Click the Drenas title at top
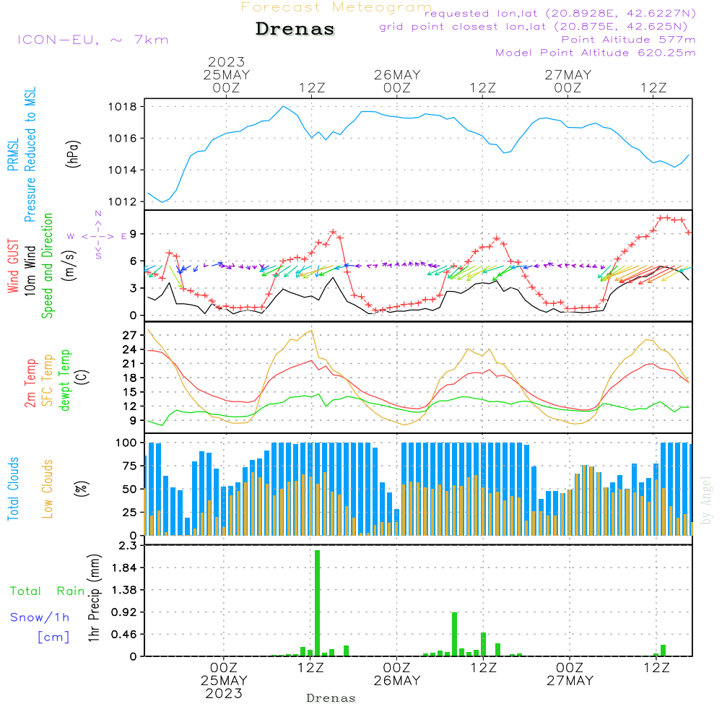Image resolution: width=722 pixels, height=722 pixels. click(x=295, y=29)
